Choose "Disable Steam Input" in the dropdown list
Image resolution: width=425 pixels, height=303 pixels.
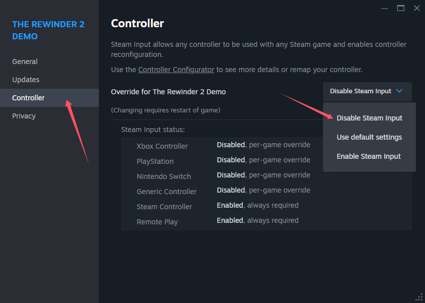(369, 118)
